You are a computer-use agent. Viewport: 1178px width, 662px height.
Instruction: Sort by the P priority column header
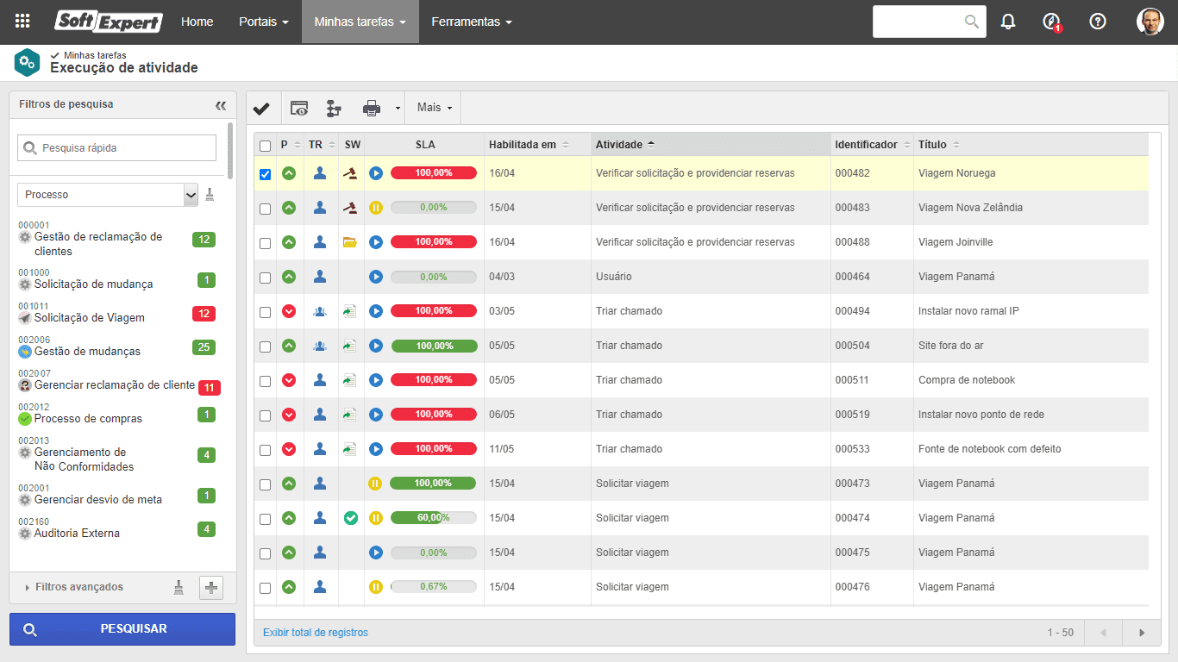point(290,144)
